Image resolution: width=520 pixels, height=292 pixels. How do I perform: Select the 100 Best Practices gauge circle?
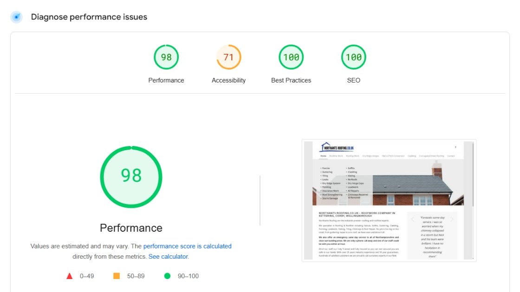pyautogui.click(x=291, y=57)
